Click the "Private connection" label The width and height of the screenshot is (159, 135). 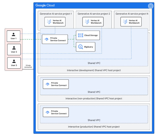coord(28,66)
